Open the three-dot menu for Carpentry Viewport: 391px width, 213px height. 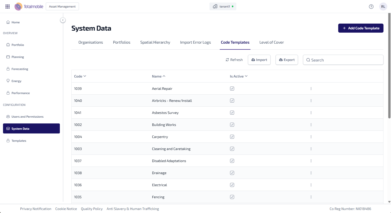pos(311,137)
